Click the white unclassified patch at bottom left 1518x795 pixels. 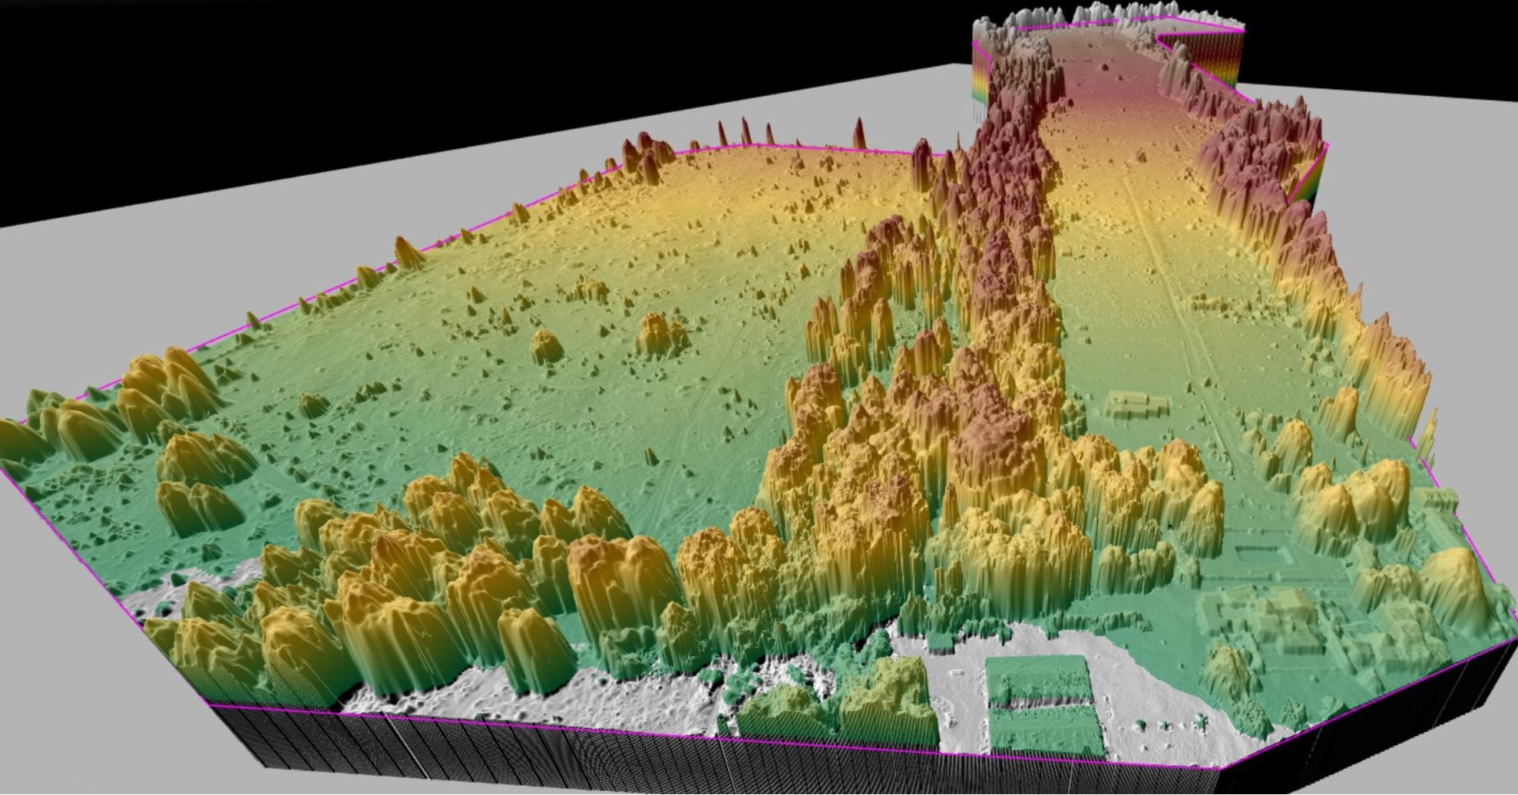[x=184, y=595]
